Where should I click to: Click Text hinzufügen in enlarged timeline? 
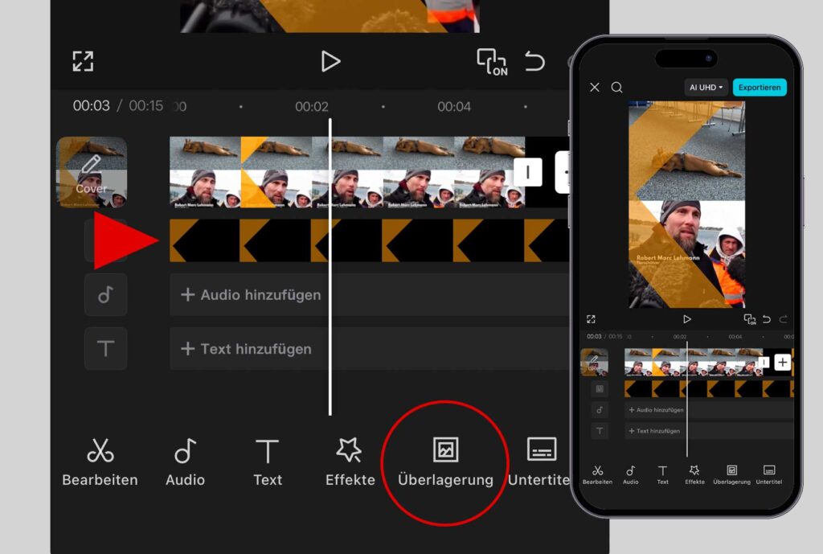pyautogui.click(x=247, y=349)
